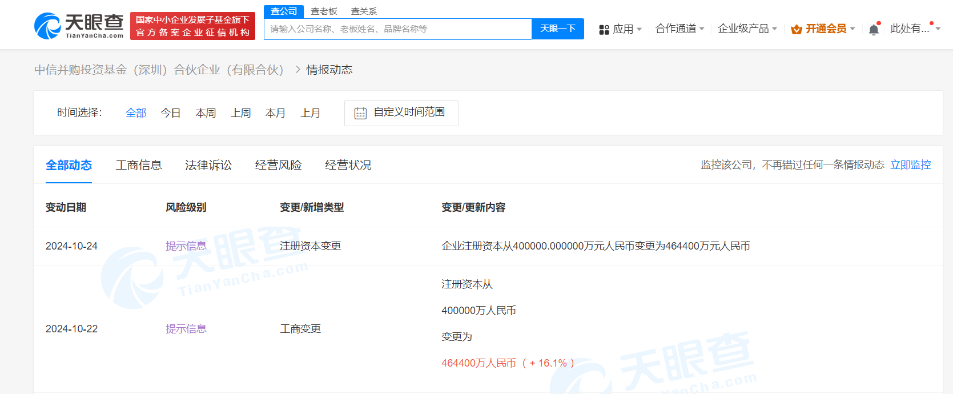Select the 查老板 search tab
The width and height of the screenshot is (953, 394).
coord(324,11)
